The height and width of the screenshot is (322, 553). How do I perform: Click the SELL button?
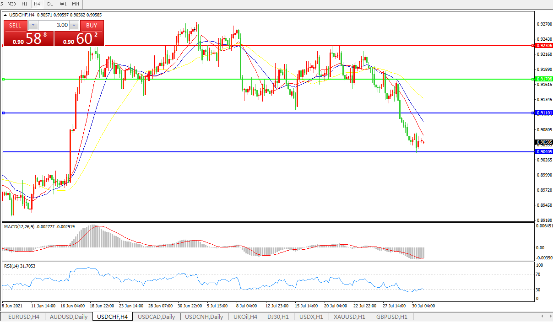pos(15,25)
